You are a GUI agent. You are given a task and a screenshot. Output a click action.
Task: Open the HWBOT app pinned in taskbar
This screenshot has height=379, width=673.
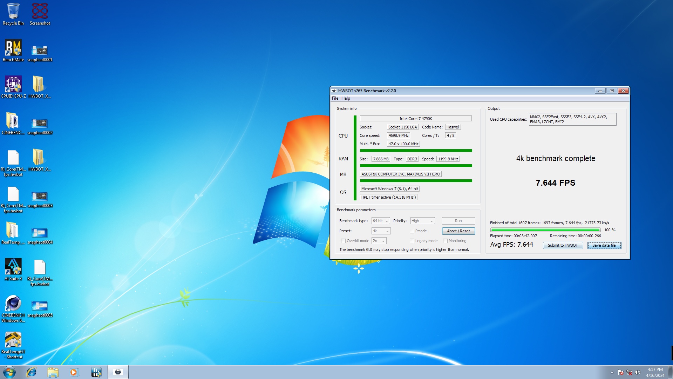pyautogui.click(x=96, y=372)
